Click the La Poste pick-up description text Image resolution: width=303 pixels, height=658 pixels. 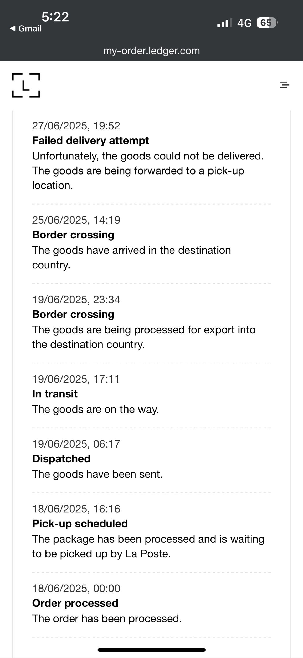(x=148, y=546)
